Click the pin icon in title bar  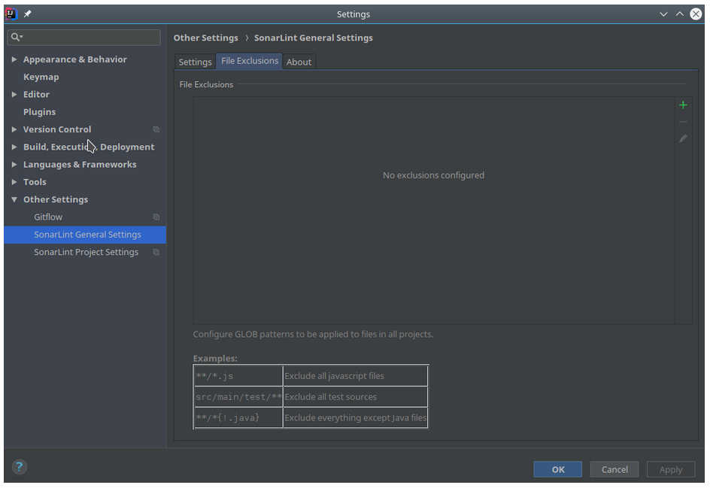tap(28, 14)
